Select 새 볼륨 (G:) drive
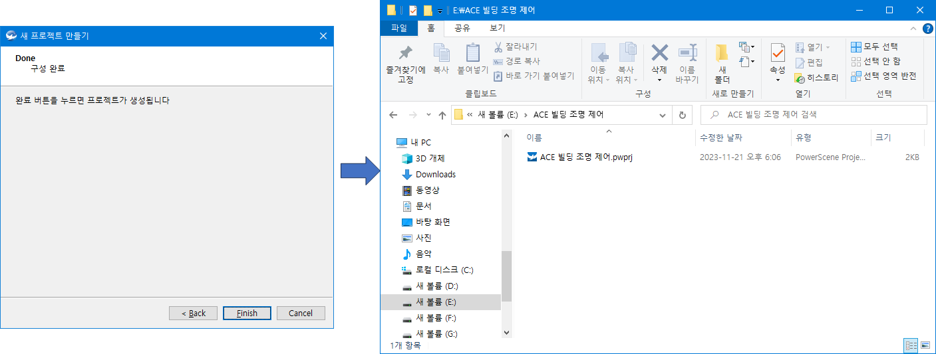936x354 pixels. [x=430, y=333]
